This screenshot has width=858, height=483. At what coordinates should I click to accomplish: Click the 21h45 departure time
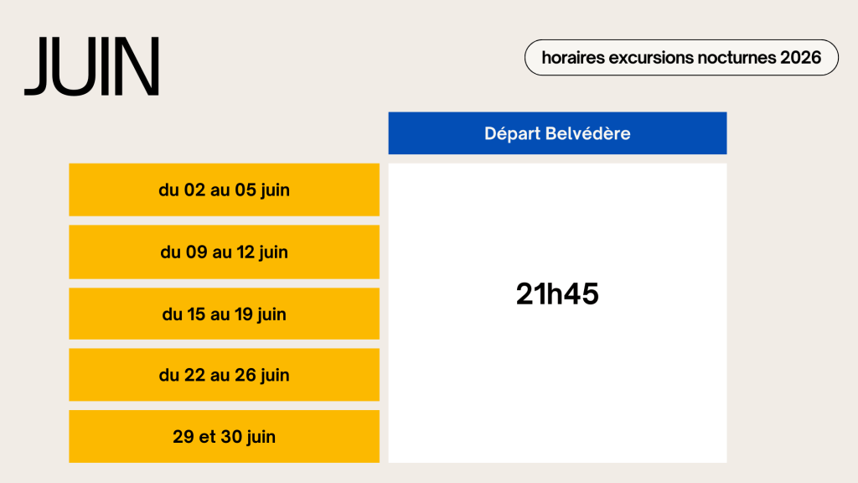click(x=557, y=294)
